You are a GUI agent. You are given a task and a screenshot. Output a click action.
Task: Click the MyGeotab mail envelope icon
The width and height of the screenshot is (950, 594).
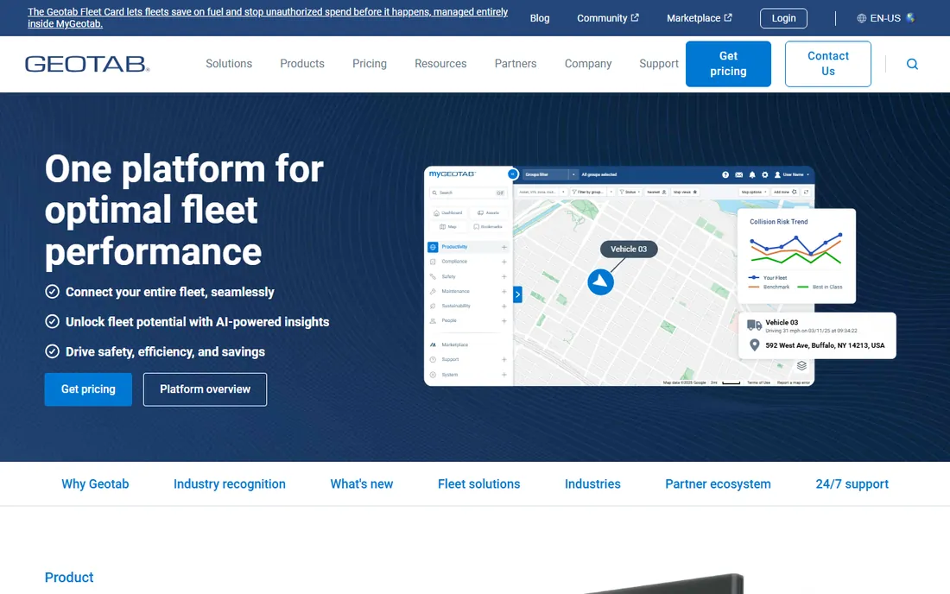tap(738, 174)
